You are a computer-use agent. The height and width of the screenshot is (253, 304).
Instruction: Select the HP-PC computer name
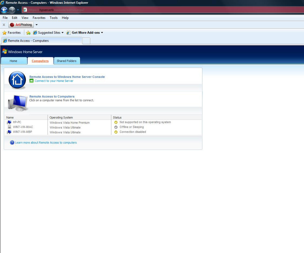[x=17, y=122]
